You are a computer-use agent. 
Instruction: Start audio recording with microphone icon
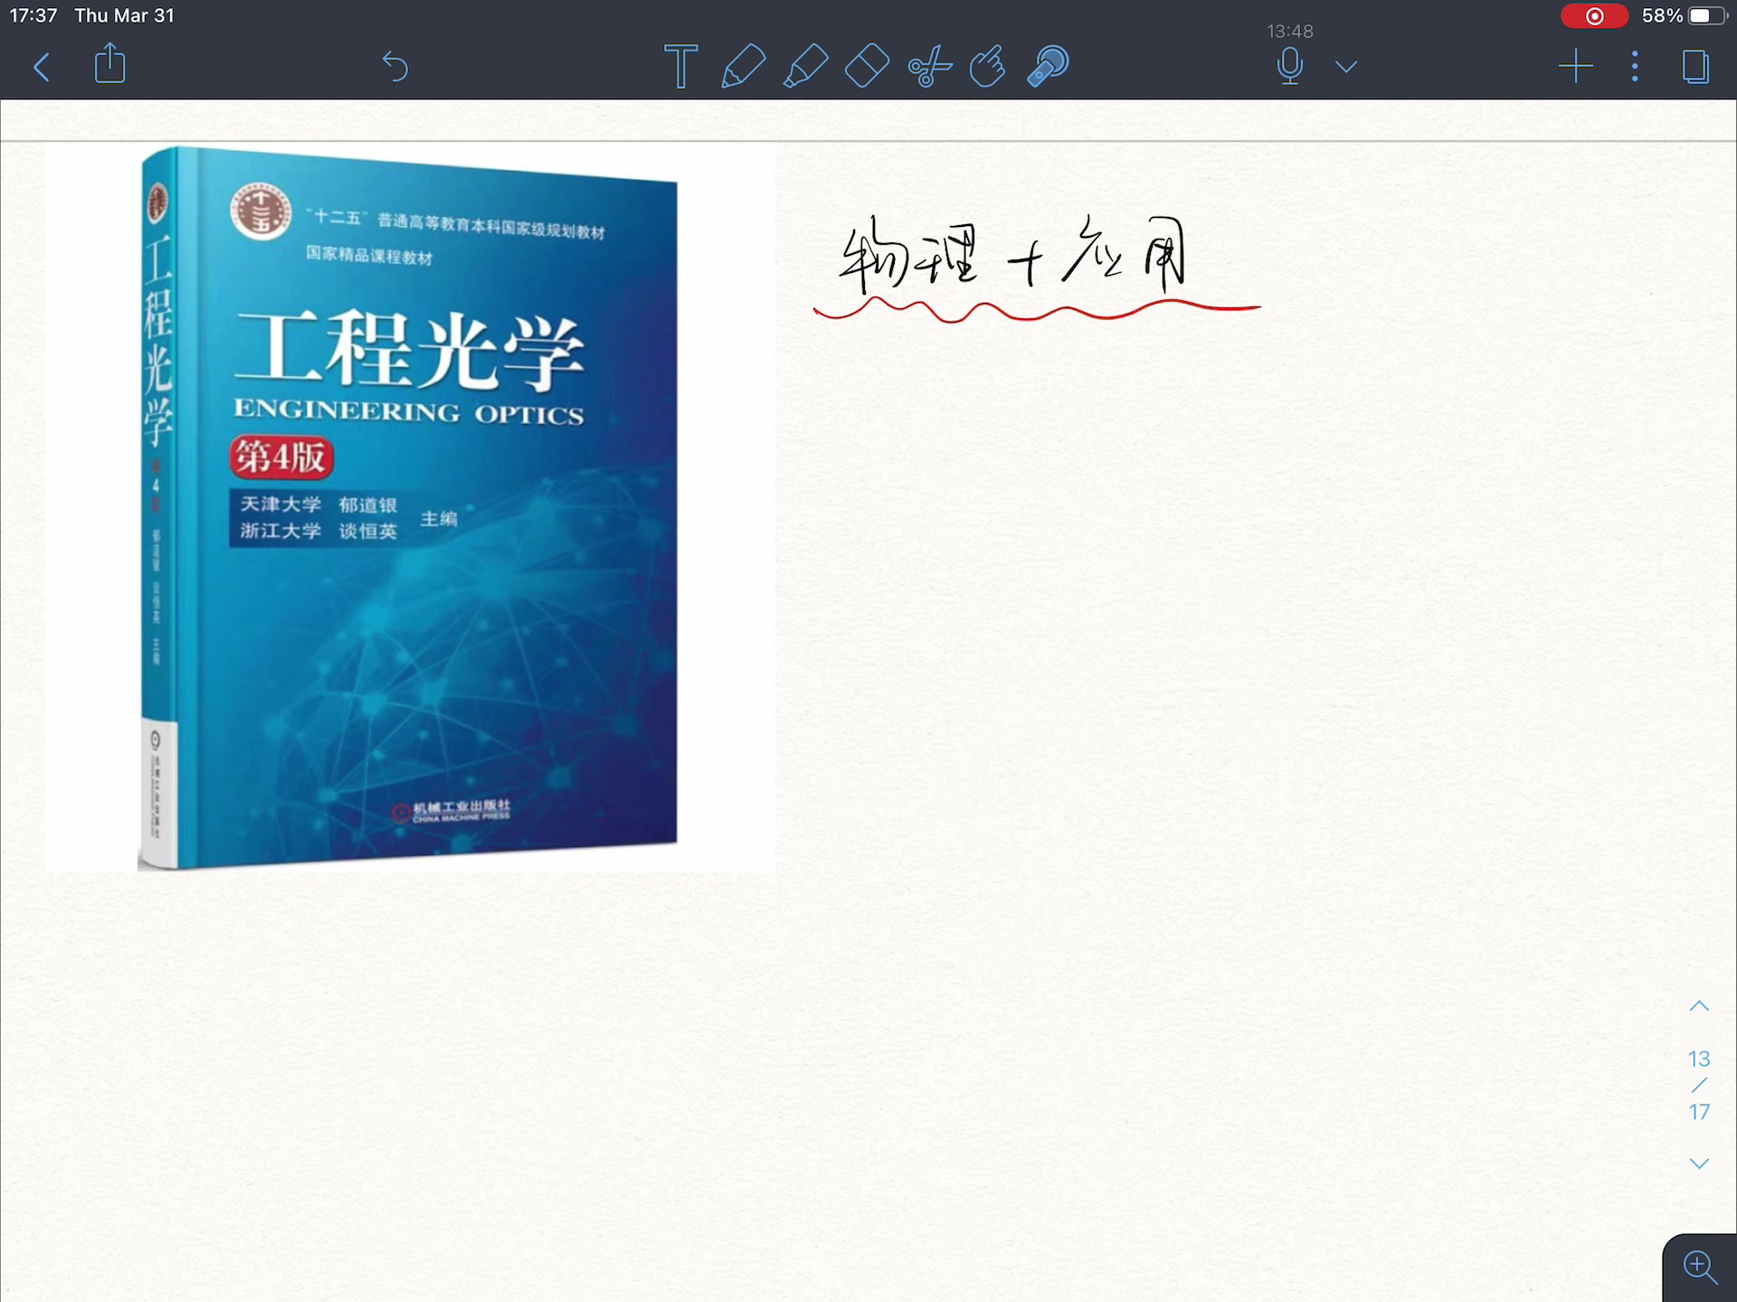point(1291,66)
